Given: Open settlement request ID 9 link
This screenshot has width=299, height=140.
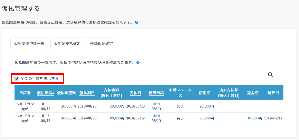Looking at the screenshot, I should [x=159, y=104].
